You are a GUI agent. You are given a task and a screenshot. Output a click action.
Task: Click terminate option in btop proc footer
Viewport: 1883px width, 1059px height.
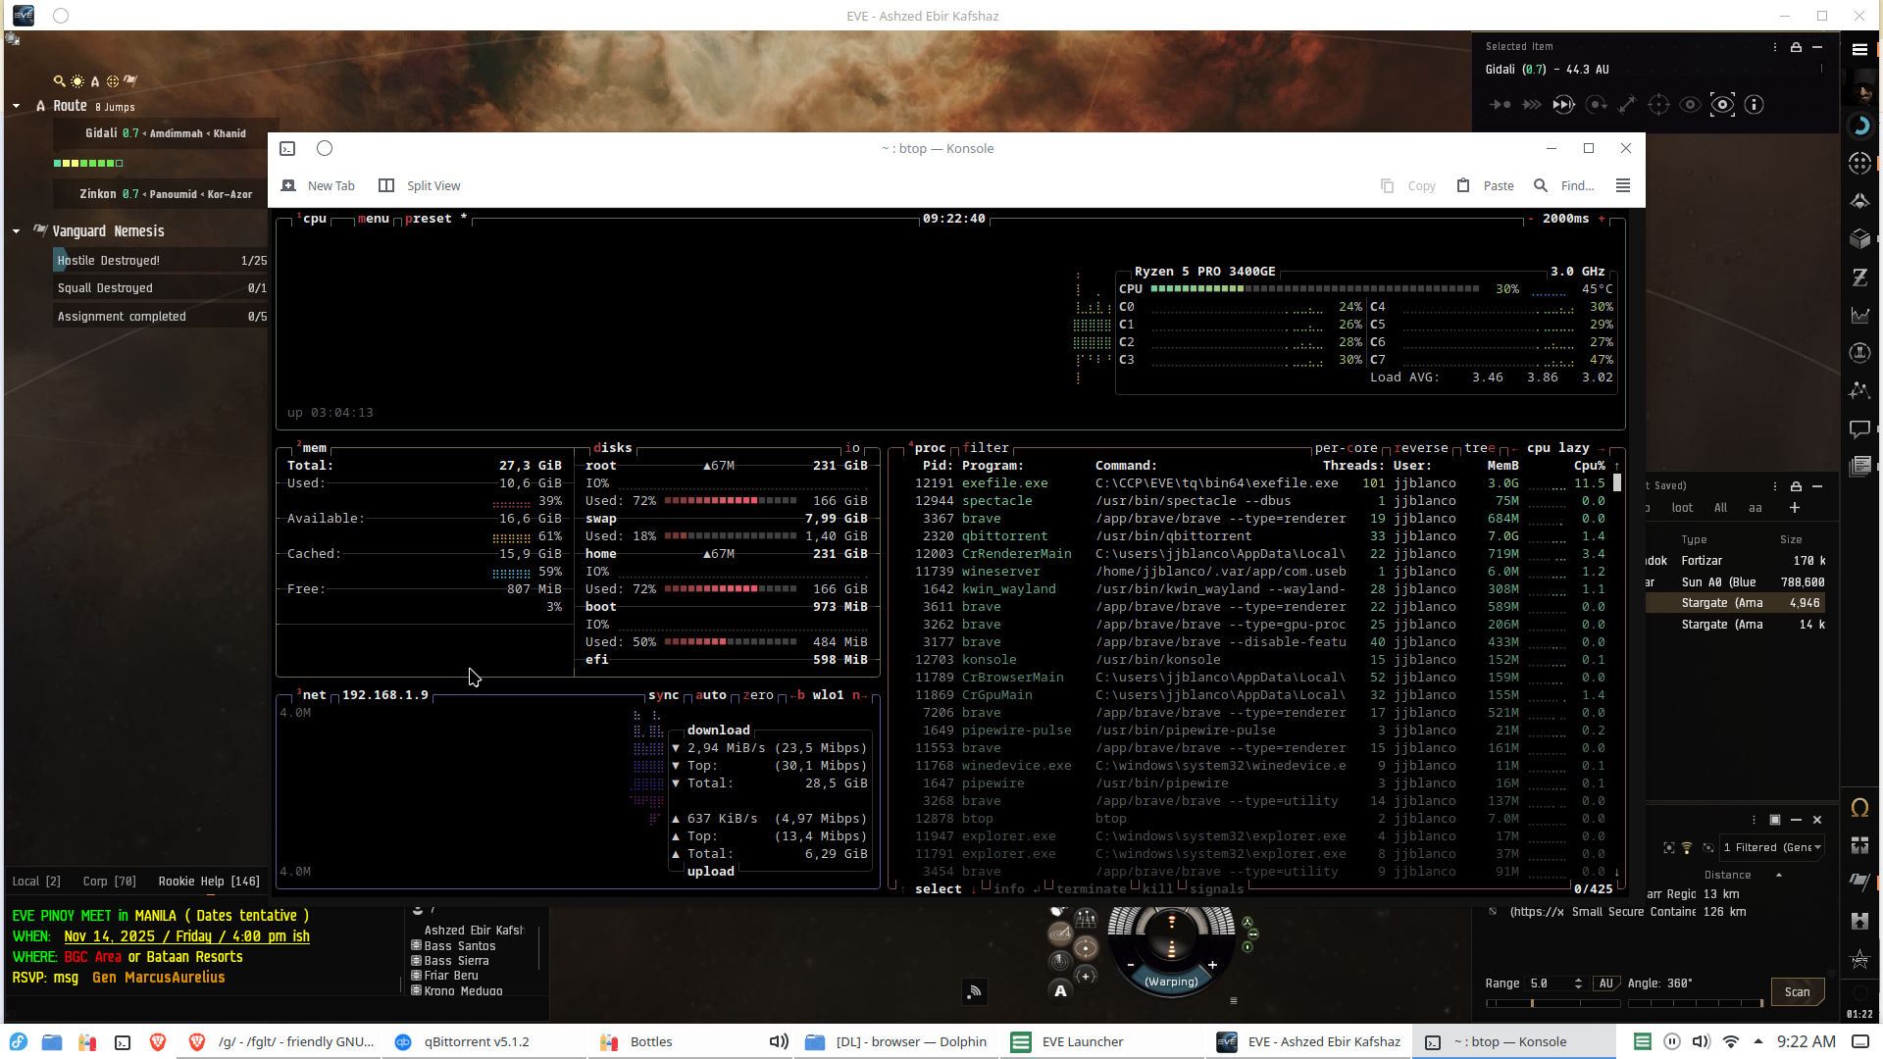pyautogui.click(x=1092, y=889)
